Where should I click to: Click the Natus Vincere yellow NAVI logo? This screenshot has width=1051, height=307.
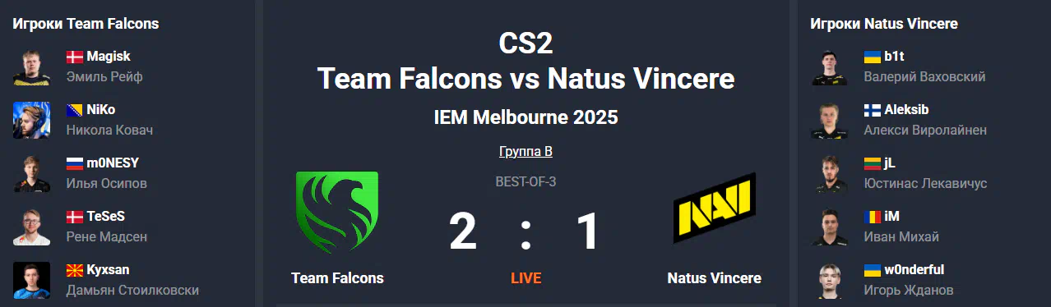coord(714,208)
